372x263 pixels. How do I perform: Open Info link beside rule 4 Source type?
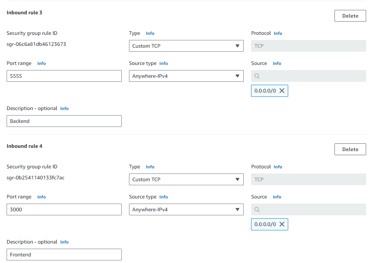(164, 197)
